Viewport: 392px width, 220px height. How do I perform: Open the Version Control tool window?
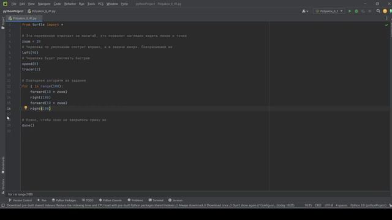click(x=20, y=200)
